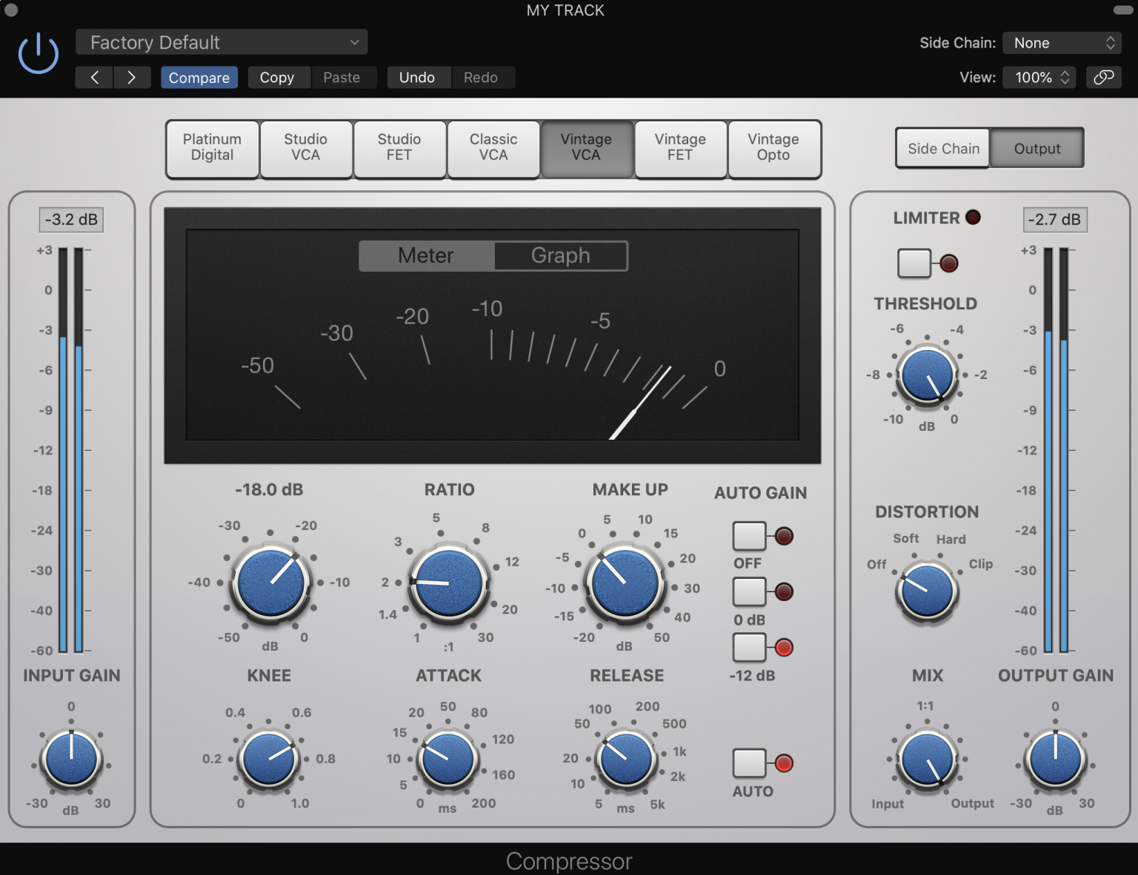This screenshot has width=1138, height=875.
Task: Open the Side Chain source dropdown
Action: coord(1061,42)
